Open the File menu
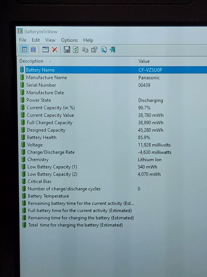Screen dimensions: 207x277 [x=23, y=40]
